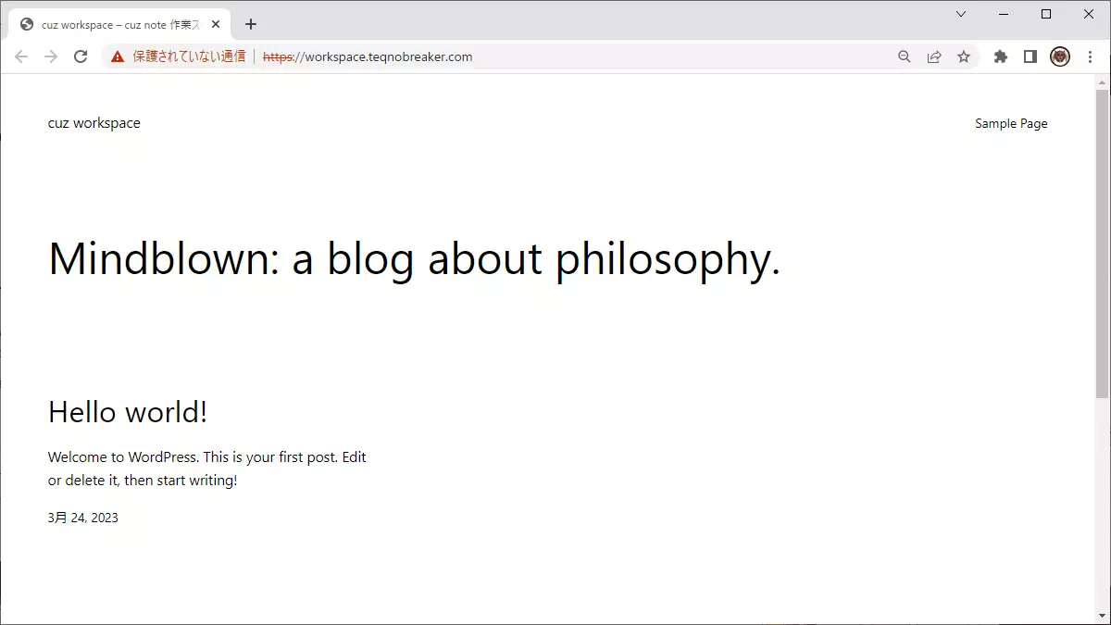Screen dimensions: 1111x625
Task: Bookmark this page with the star icon
Action: point(964,56)
